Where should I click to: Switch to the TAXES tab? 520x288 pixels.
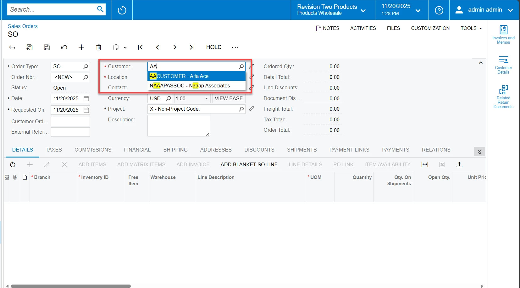click(x=54, y=150)
